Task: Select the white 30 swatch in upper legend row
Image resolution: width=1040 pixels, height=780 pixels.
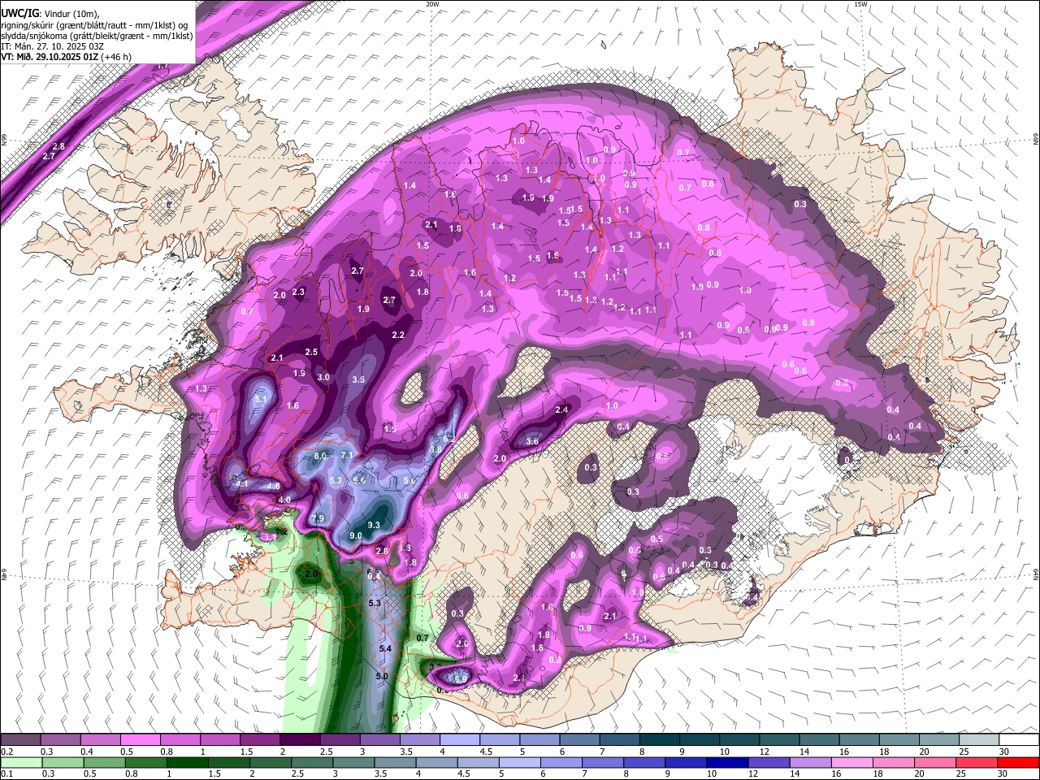Action: point(1019,739)
